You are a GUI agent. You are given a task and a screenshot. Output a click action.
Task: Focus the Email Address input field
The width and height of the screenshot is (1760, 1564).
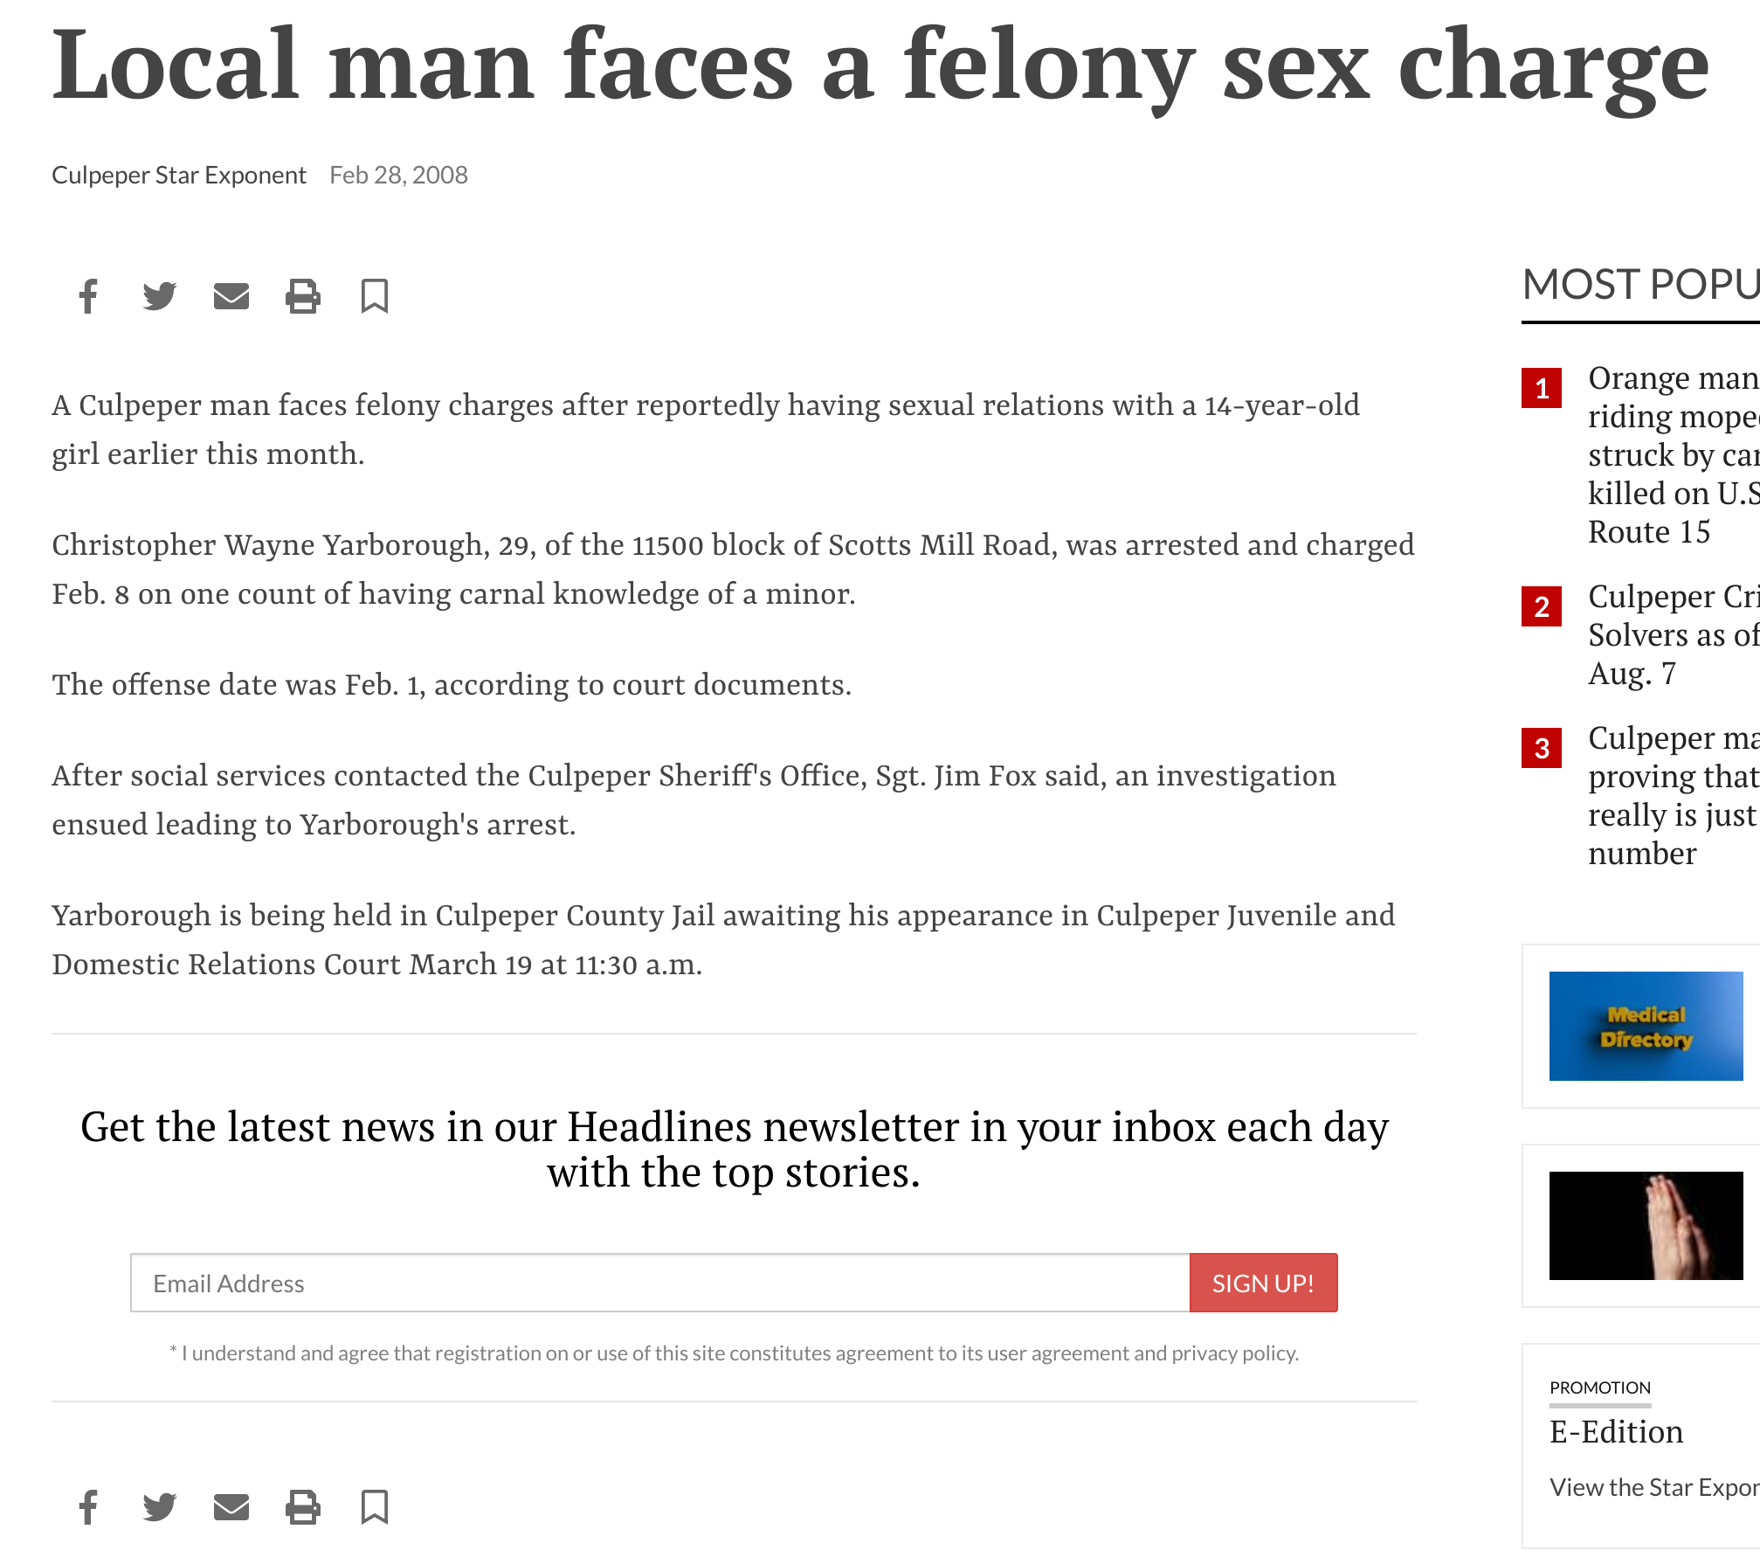660,1283
